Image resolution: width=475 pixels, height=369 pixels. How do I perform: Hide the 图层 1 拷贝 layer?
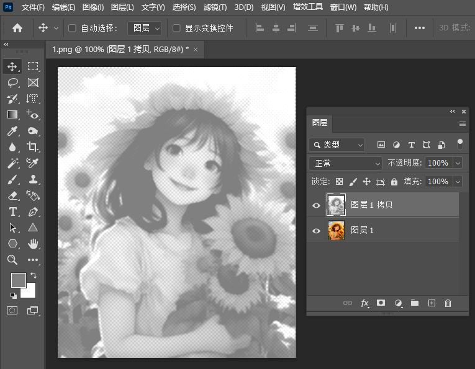[x=316, y=205]
